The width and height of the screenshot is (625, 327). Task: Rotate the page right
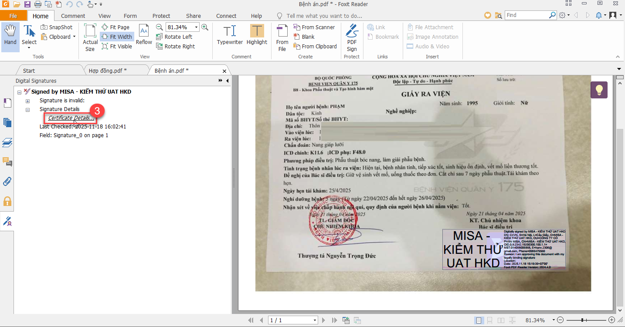175,46
